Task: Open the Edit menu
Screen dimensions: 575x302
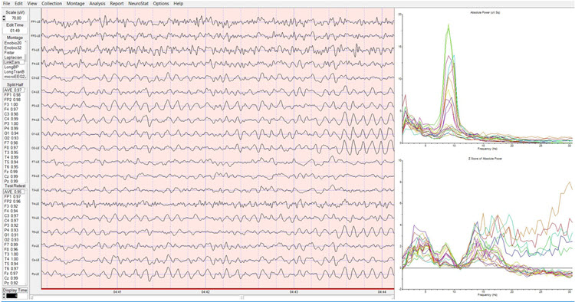Action: 18,4
